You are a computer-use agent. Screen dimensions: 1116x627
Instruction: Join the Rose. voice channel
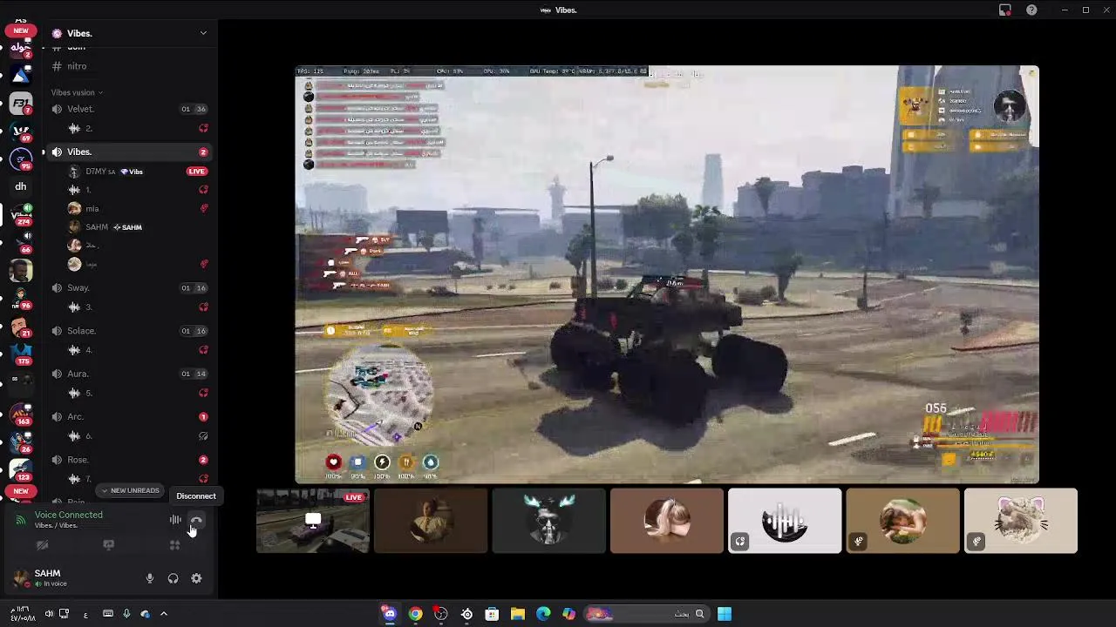(131, 460)
